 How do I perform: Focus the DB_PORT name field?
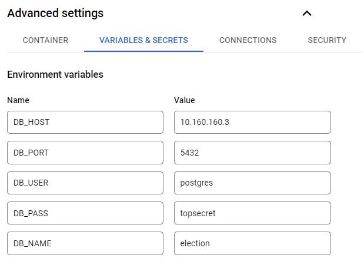click(85, 153)
